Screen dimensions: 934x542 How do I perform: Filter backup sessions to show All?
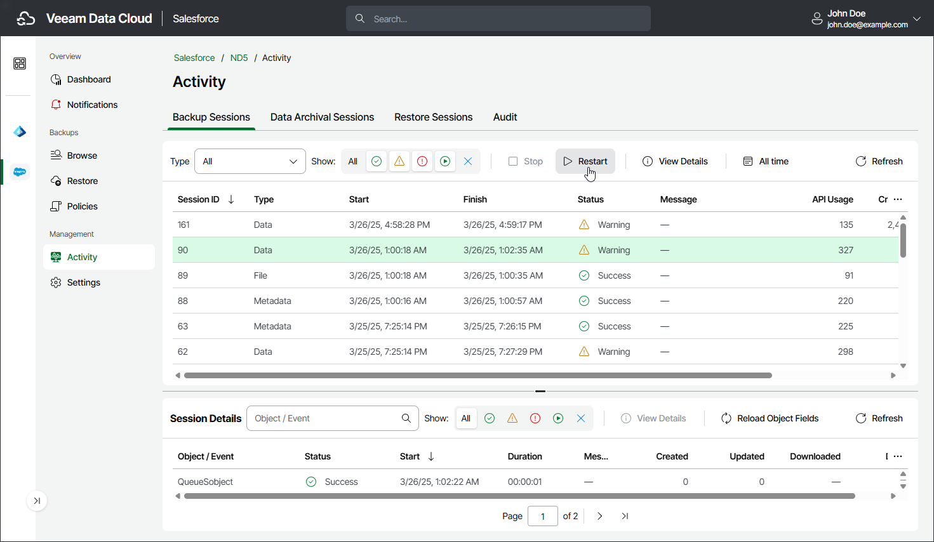(353, 161)
